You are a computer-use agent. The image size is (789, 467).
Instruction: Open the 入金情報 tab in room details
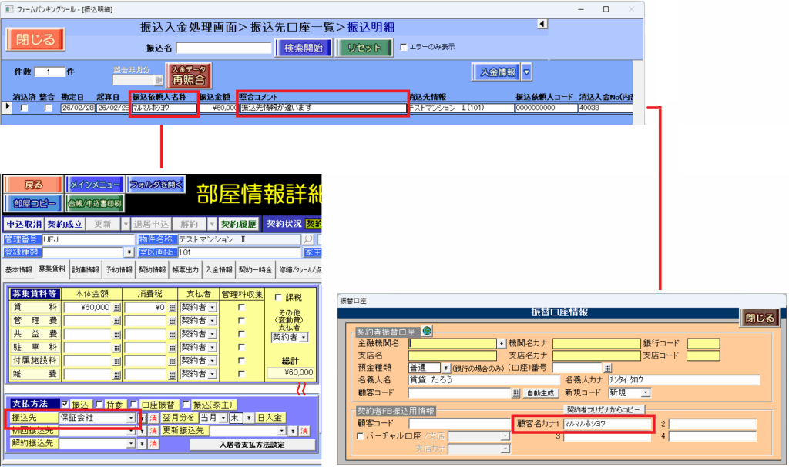[218, 270]
